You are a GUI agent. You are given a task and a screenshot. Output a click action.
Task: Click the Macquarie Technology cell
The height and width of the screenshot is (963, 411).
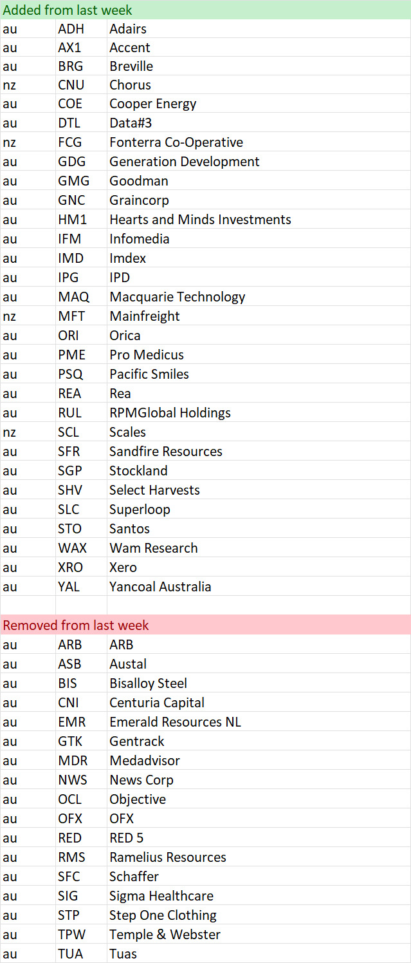coord(259,297)
